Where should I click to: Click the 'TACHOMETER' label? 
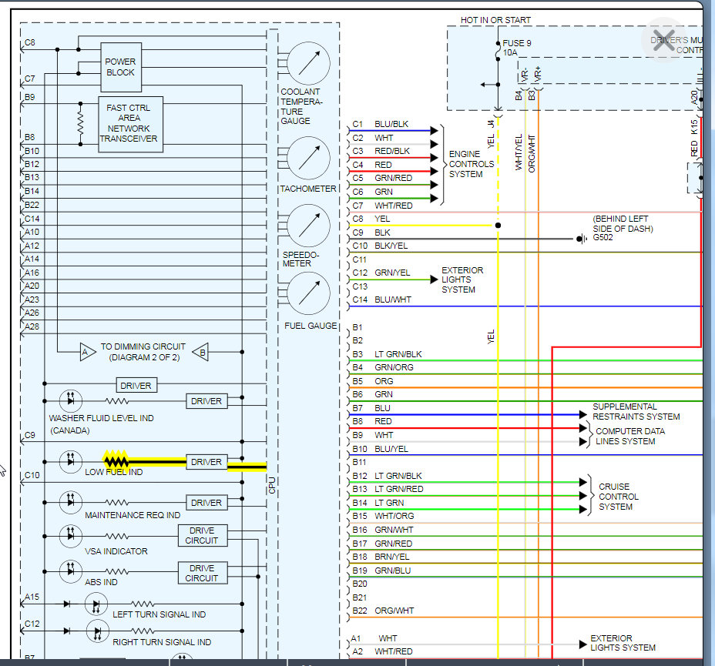click(307, 189)
